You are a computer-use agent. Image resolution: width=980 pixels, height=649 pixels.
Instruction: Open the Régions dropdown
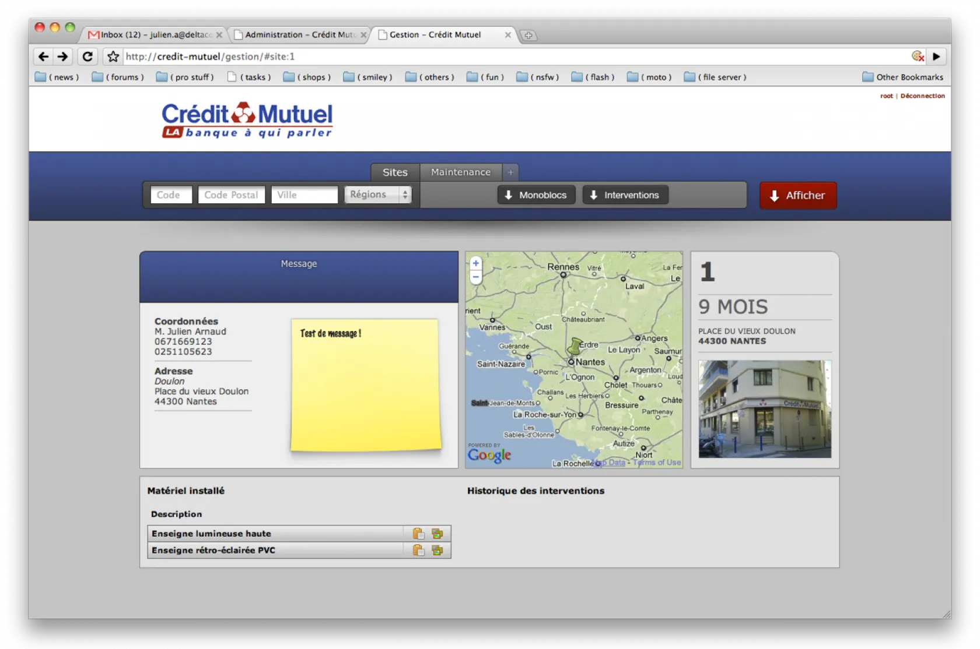pyautogui.click(x=378, y=195)
